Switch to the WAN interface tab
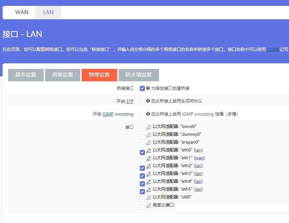Screen dimensions: 289x223 [x=22, y=12]
